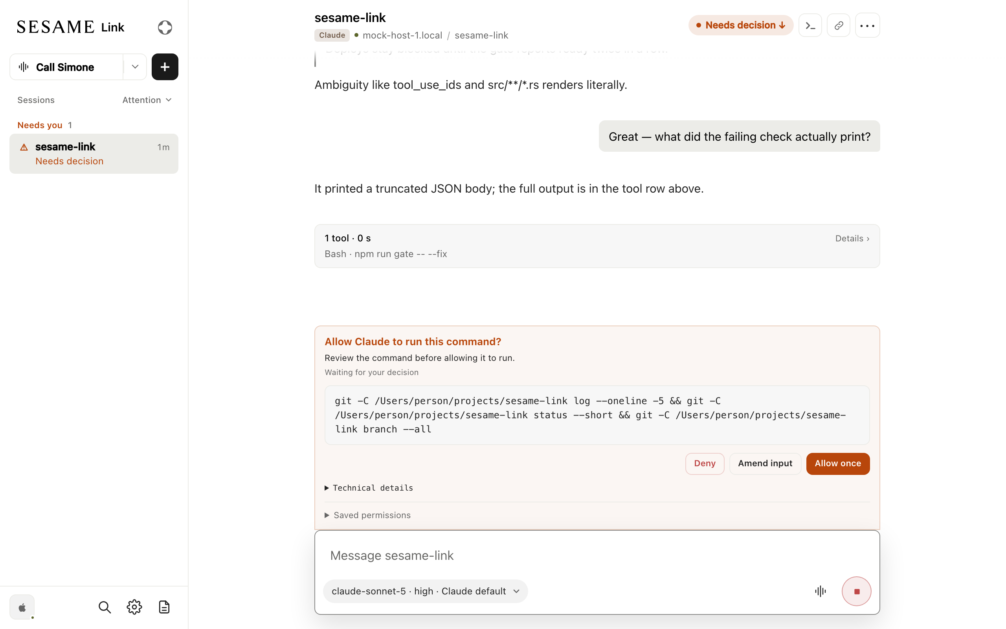This screenshot has width=1006, height=629.
Task: Open the document notes icon in bottom bar
Action: pyautogui.click(x=164, y=607)
